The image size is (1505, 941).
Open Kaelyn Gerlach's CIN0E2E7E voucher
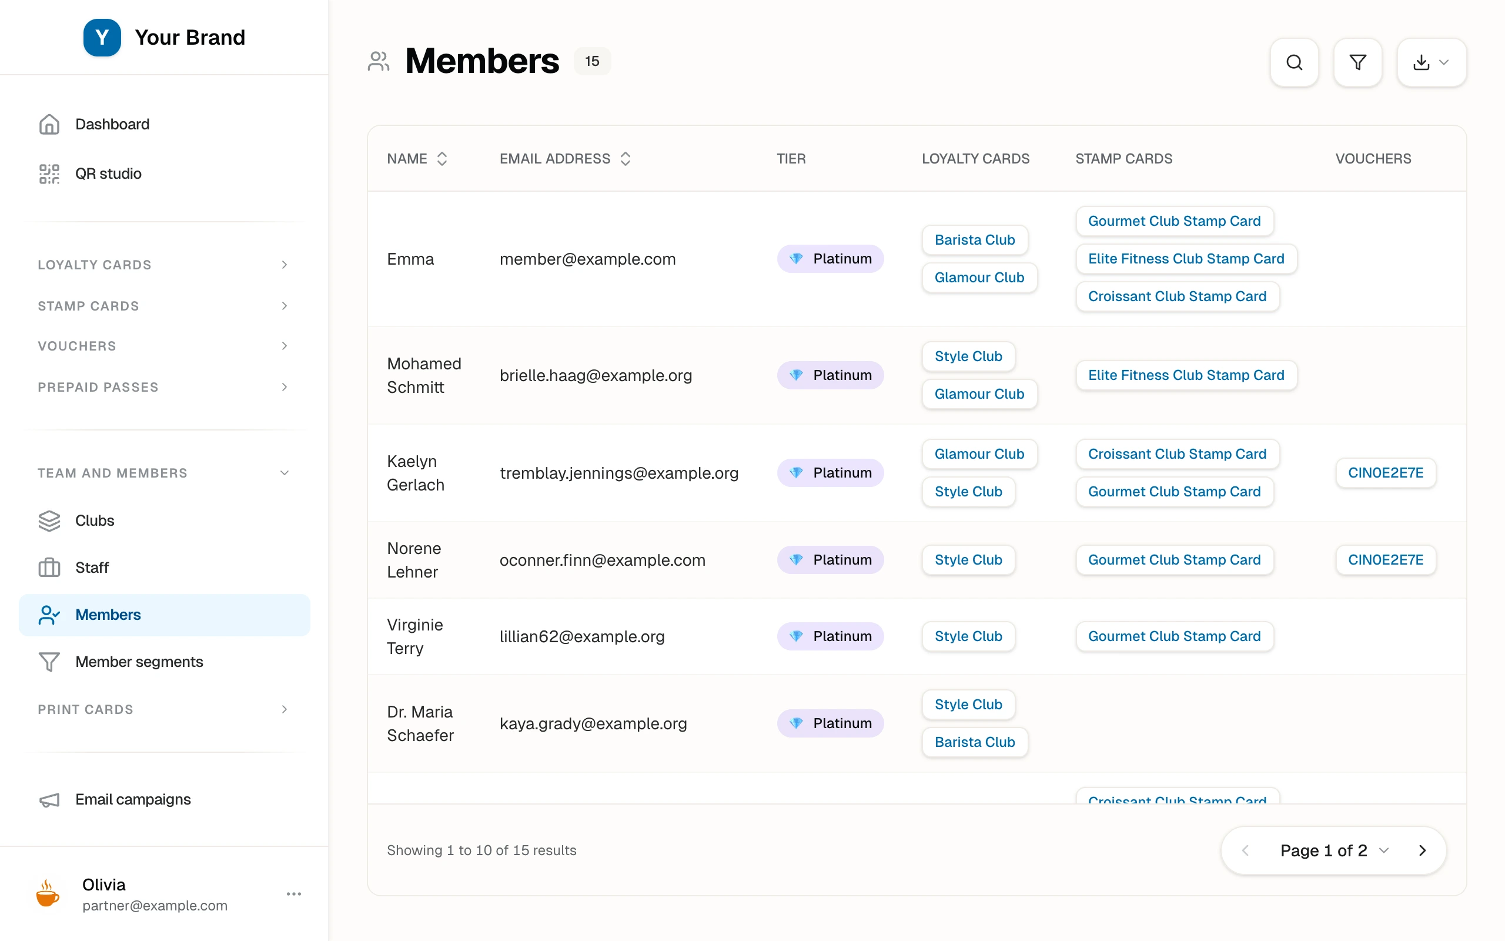point(1386,473)
